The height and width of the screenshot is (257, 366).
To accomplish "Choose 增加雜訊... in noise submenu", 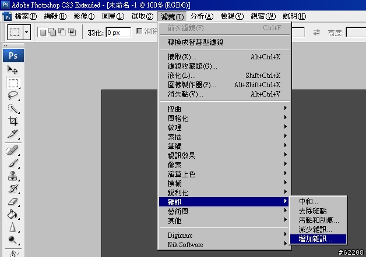I will pyautogui.click(x=318, y=239).
